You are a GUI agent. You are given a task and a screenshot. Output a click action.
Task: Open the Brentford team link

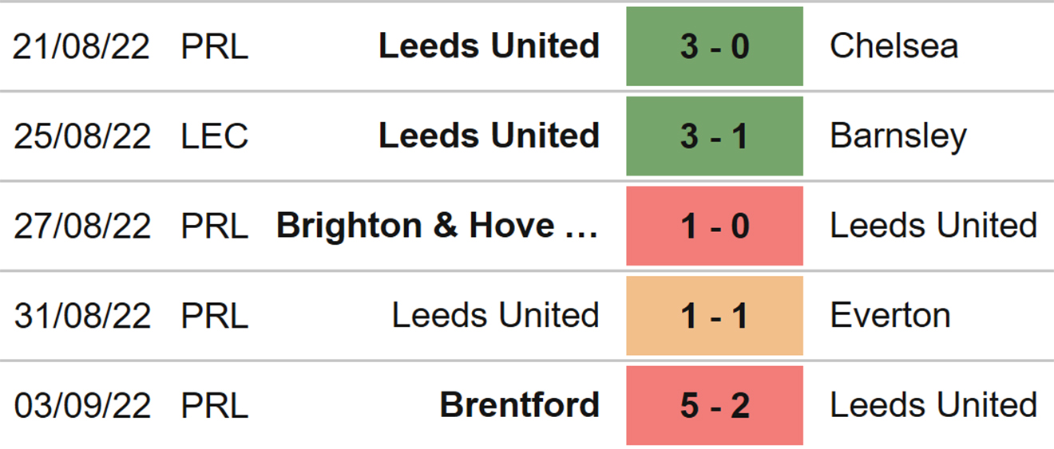coord(519,406)
